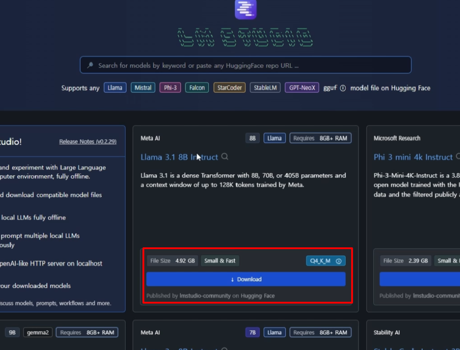Viewport: 460px width, 350px height.
Task: Click the 8B tag on the Llama 3.1 card
Action: click(253, 138)
